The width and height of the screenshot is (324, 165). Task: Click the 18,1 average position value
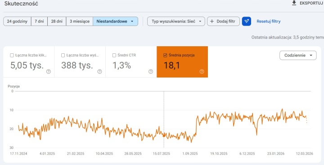click(x=172, y=65)
